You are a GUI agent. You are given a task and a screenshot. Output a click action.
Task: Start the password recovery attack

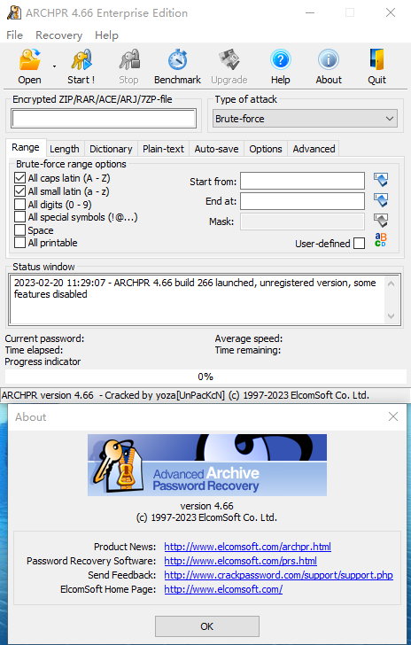(x=81, y=59)
